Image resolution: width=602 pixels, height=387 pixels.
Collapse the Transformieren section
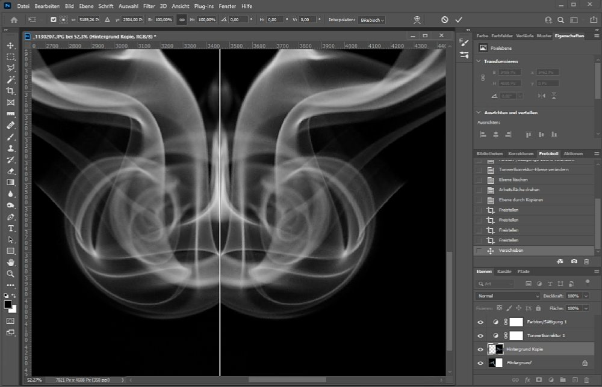point(479,61)
